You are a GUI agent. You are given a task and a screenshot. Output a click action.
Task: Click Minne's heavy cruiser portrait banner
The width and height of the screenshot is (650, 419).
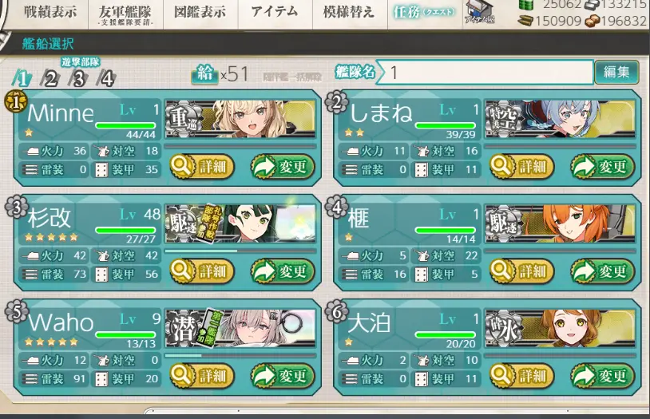pyautogui.click(x=240, y=119)
